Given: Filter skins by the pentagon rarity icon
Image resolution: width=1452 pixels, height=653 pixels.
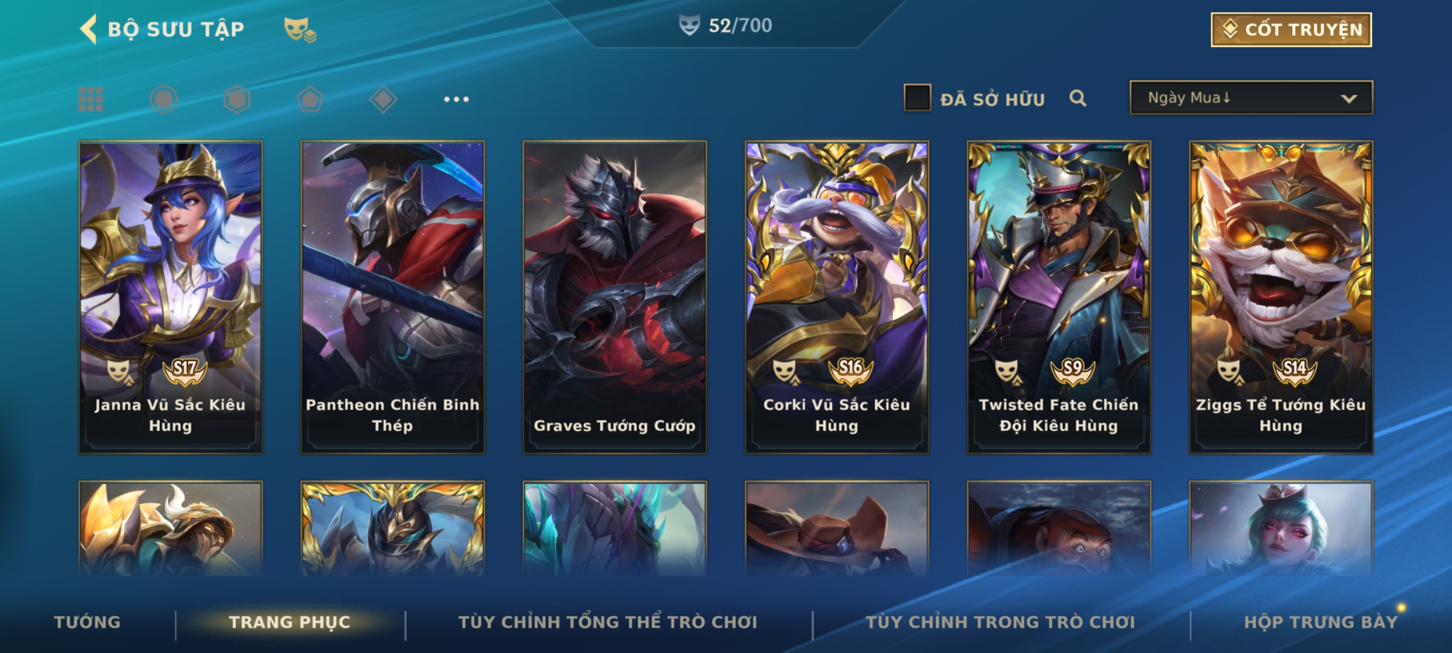Looking at the screenshot, I should (310, 99).
